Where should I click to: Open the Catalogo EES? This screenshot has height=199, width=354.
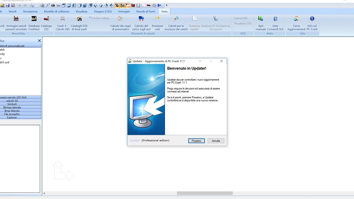(x=46, y=23)
